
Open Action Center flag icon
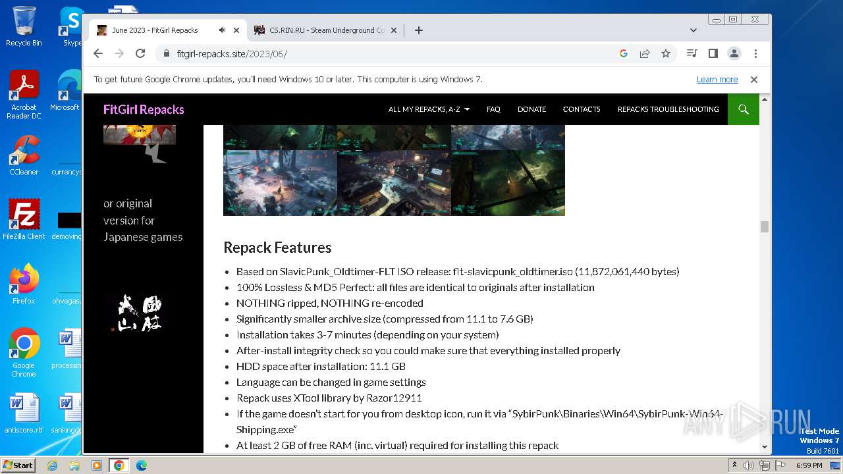point(779,465)
